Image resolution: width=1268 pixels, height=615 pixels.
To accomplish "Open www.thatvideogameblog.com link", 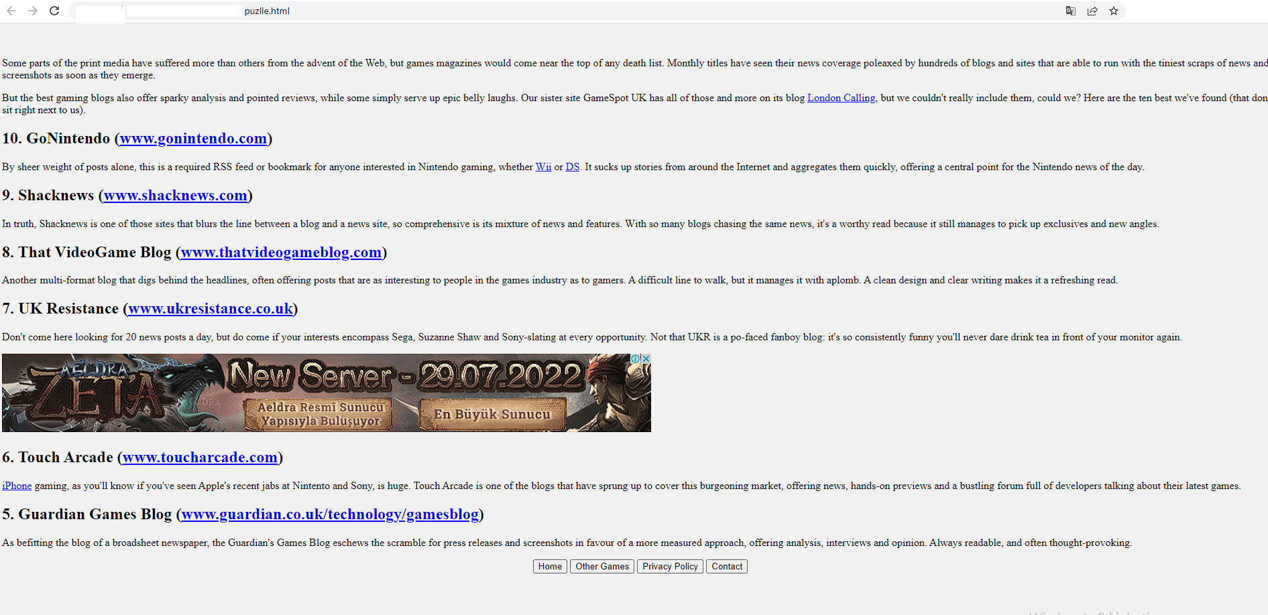I will (x=282, y=253).
